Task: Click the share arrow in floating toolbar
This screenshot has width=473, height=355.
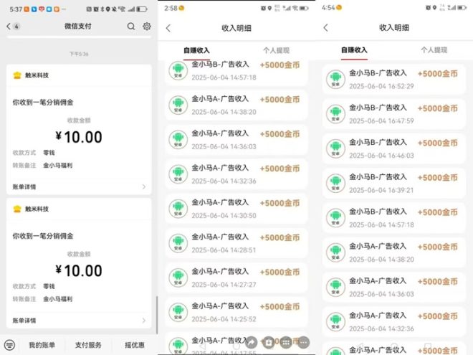Action: pyautogui.click(x=252, y=343)
